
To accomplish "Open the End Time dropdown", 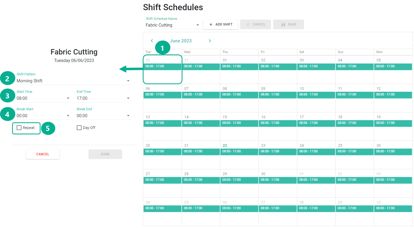I will pyautogui.click(x=128, y=98).
